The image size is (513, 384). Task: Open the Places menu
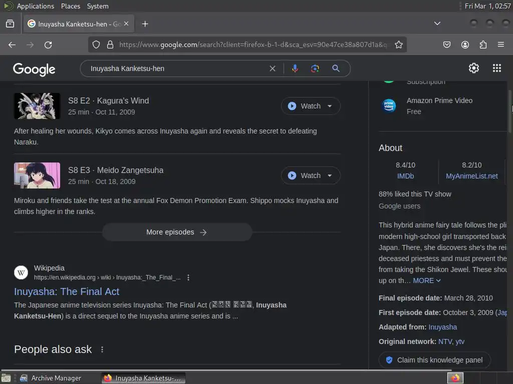70,6
